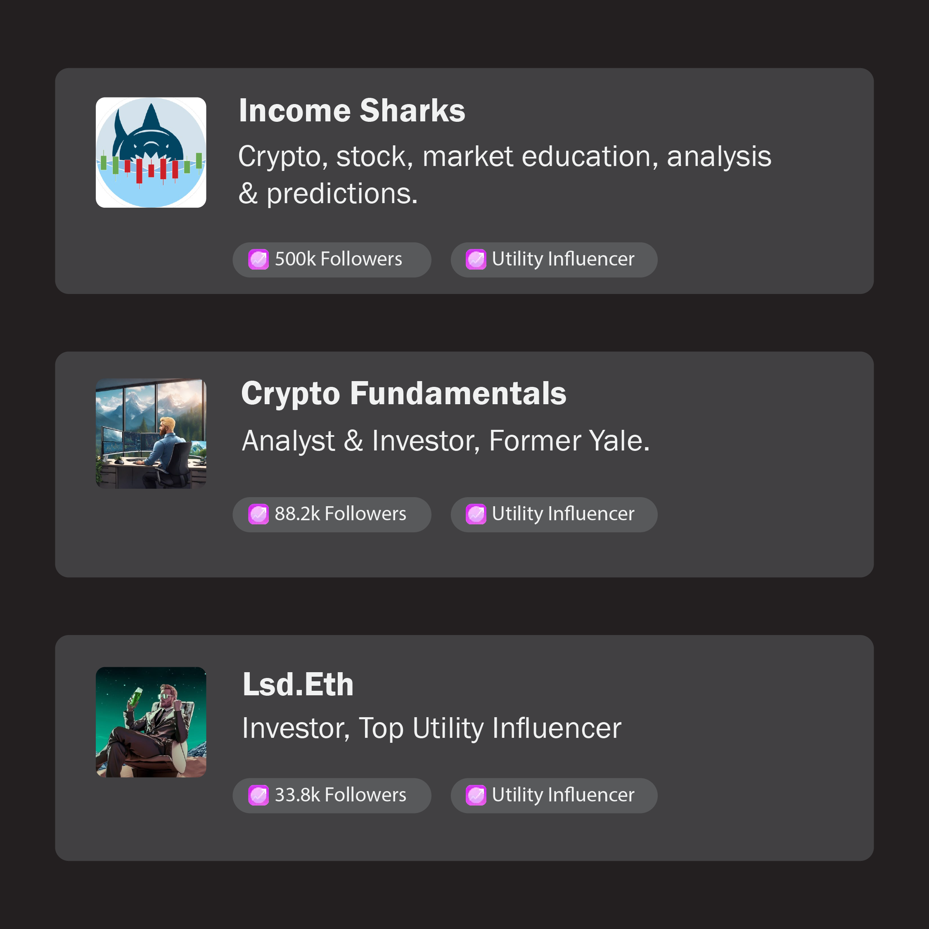The image size is (929, 929).
Task: Open the Lsd.Eth profile title
Action: tap(298, 684)
